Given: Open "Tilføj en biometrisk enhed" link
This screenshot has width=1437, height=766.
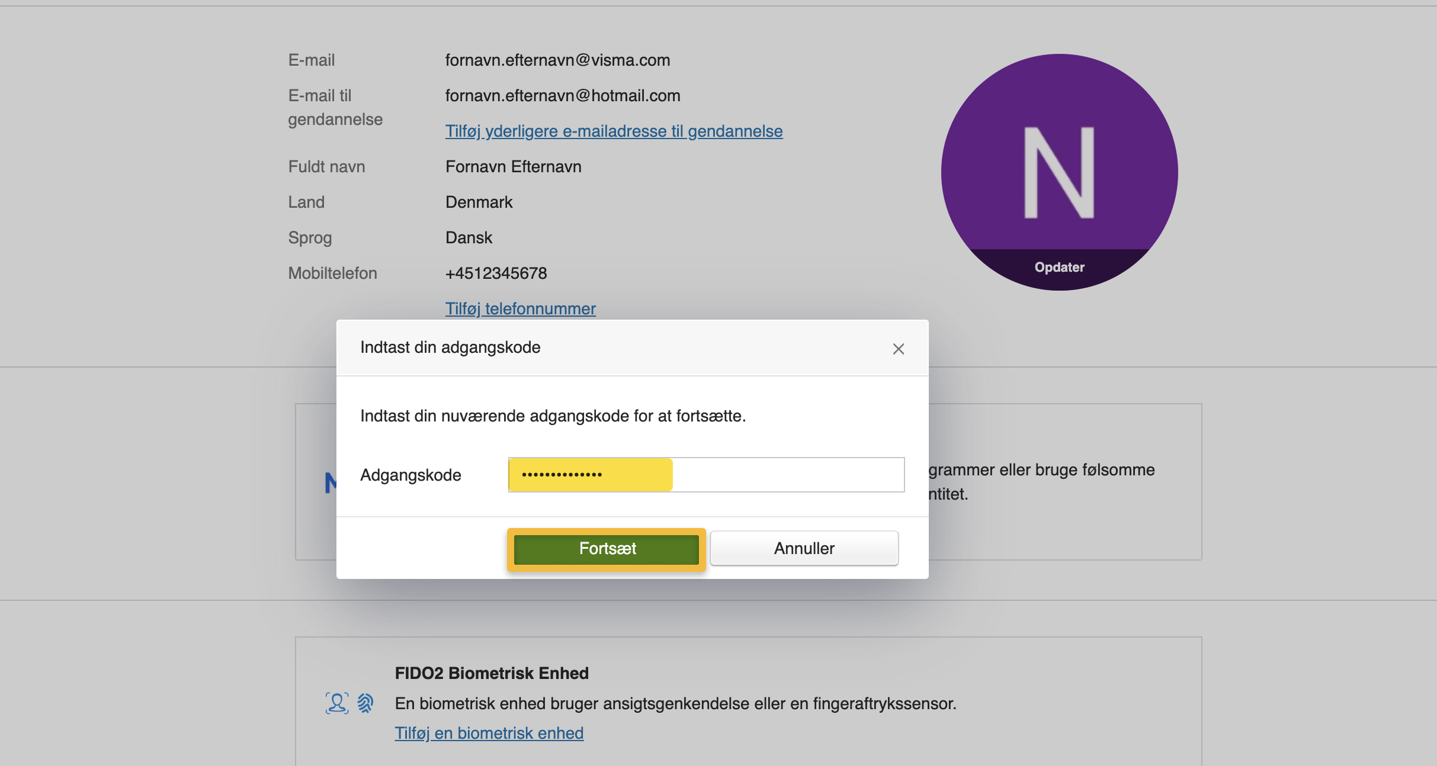Looking at the screenshot, I should (489, 733).
